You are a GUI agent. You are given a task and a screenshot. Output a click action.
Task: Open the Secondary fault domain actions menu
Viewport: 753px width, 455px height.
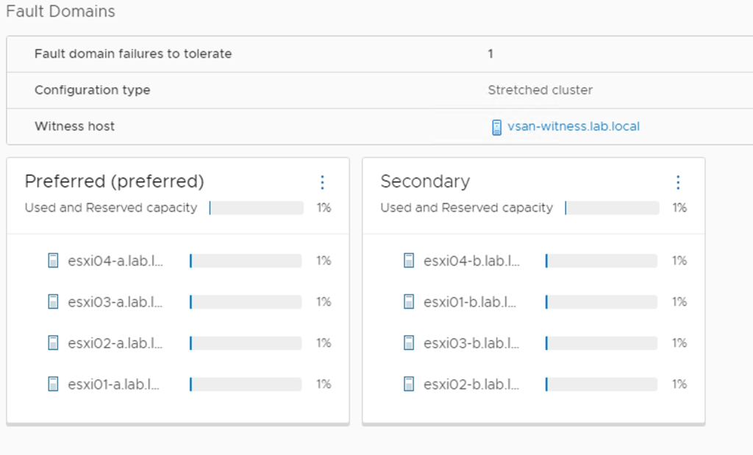coord(678,182)
